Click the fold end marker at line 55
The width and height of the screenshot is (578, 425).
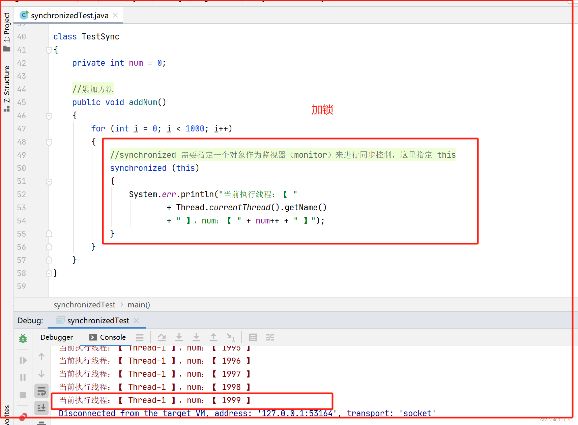(x=49, y=234)
